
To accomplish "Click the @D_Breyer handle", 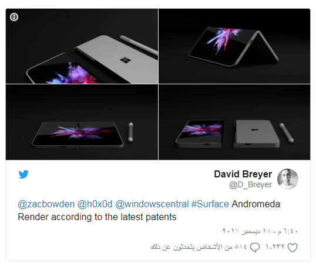I will [x=250, y=184].
